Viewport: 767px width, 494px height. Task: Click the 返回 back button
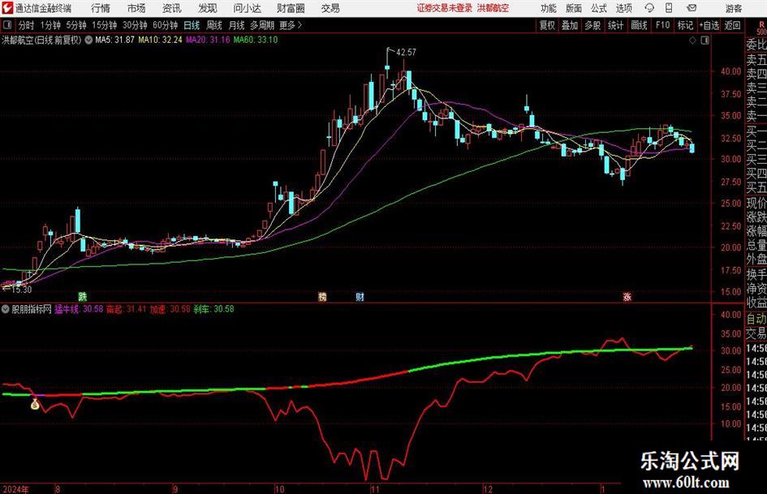pos(733,25)
